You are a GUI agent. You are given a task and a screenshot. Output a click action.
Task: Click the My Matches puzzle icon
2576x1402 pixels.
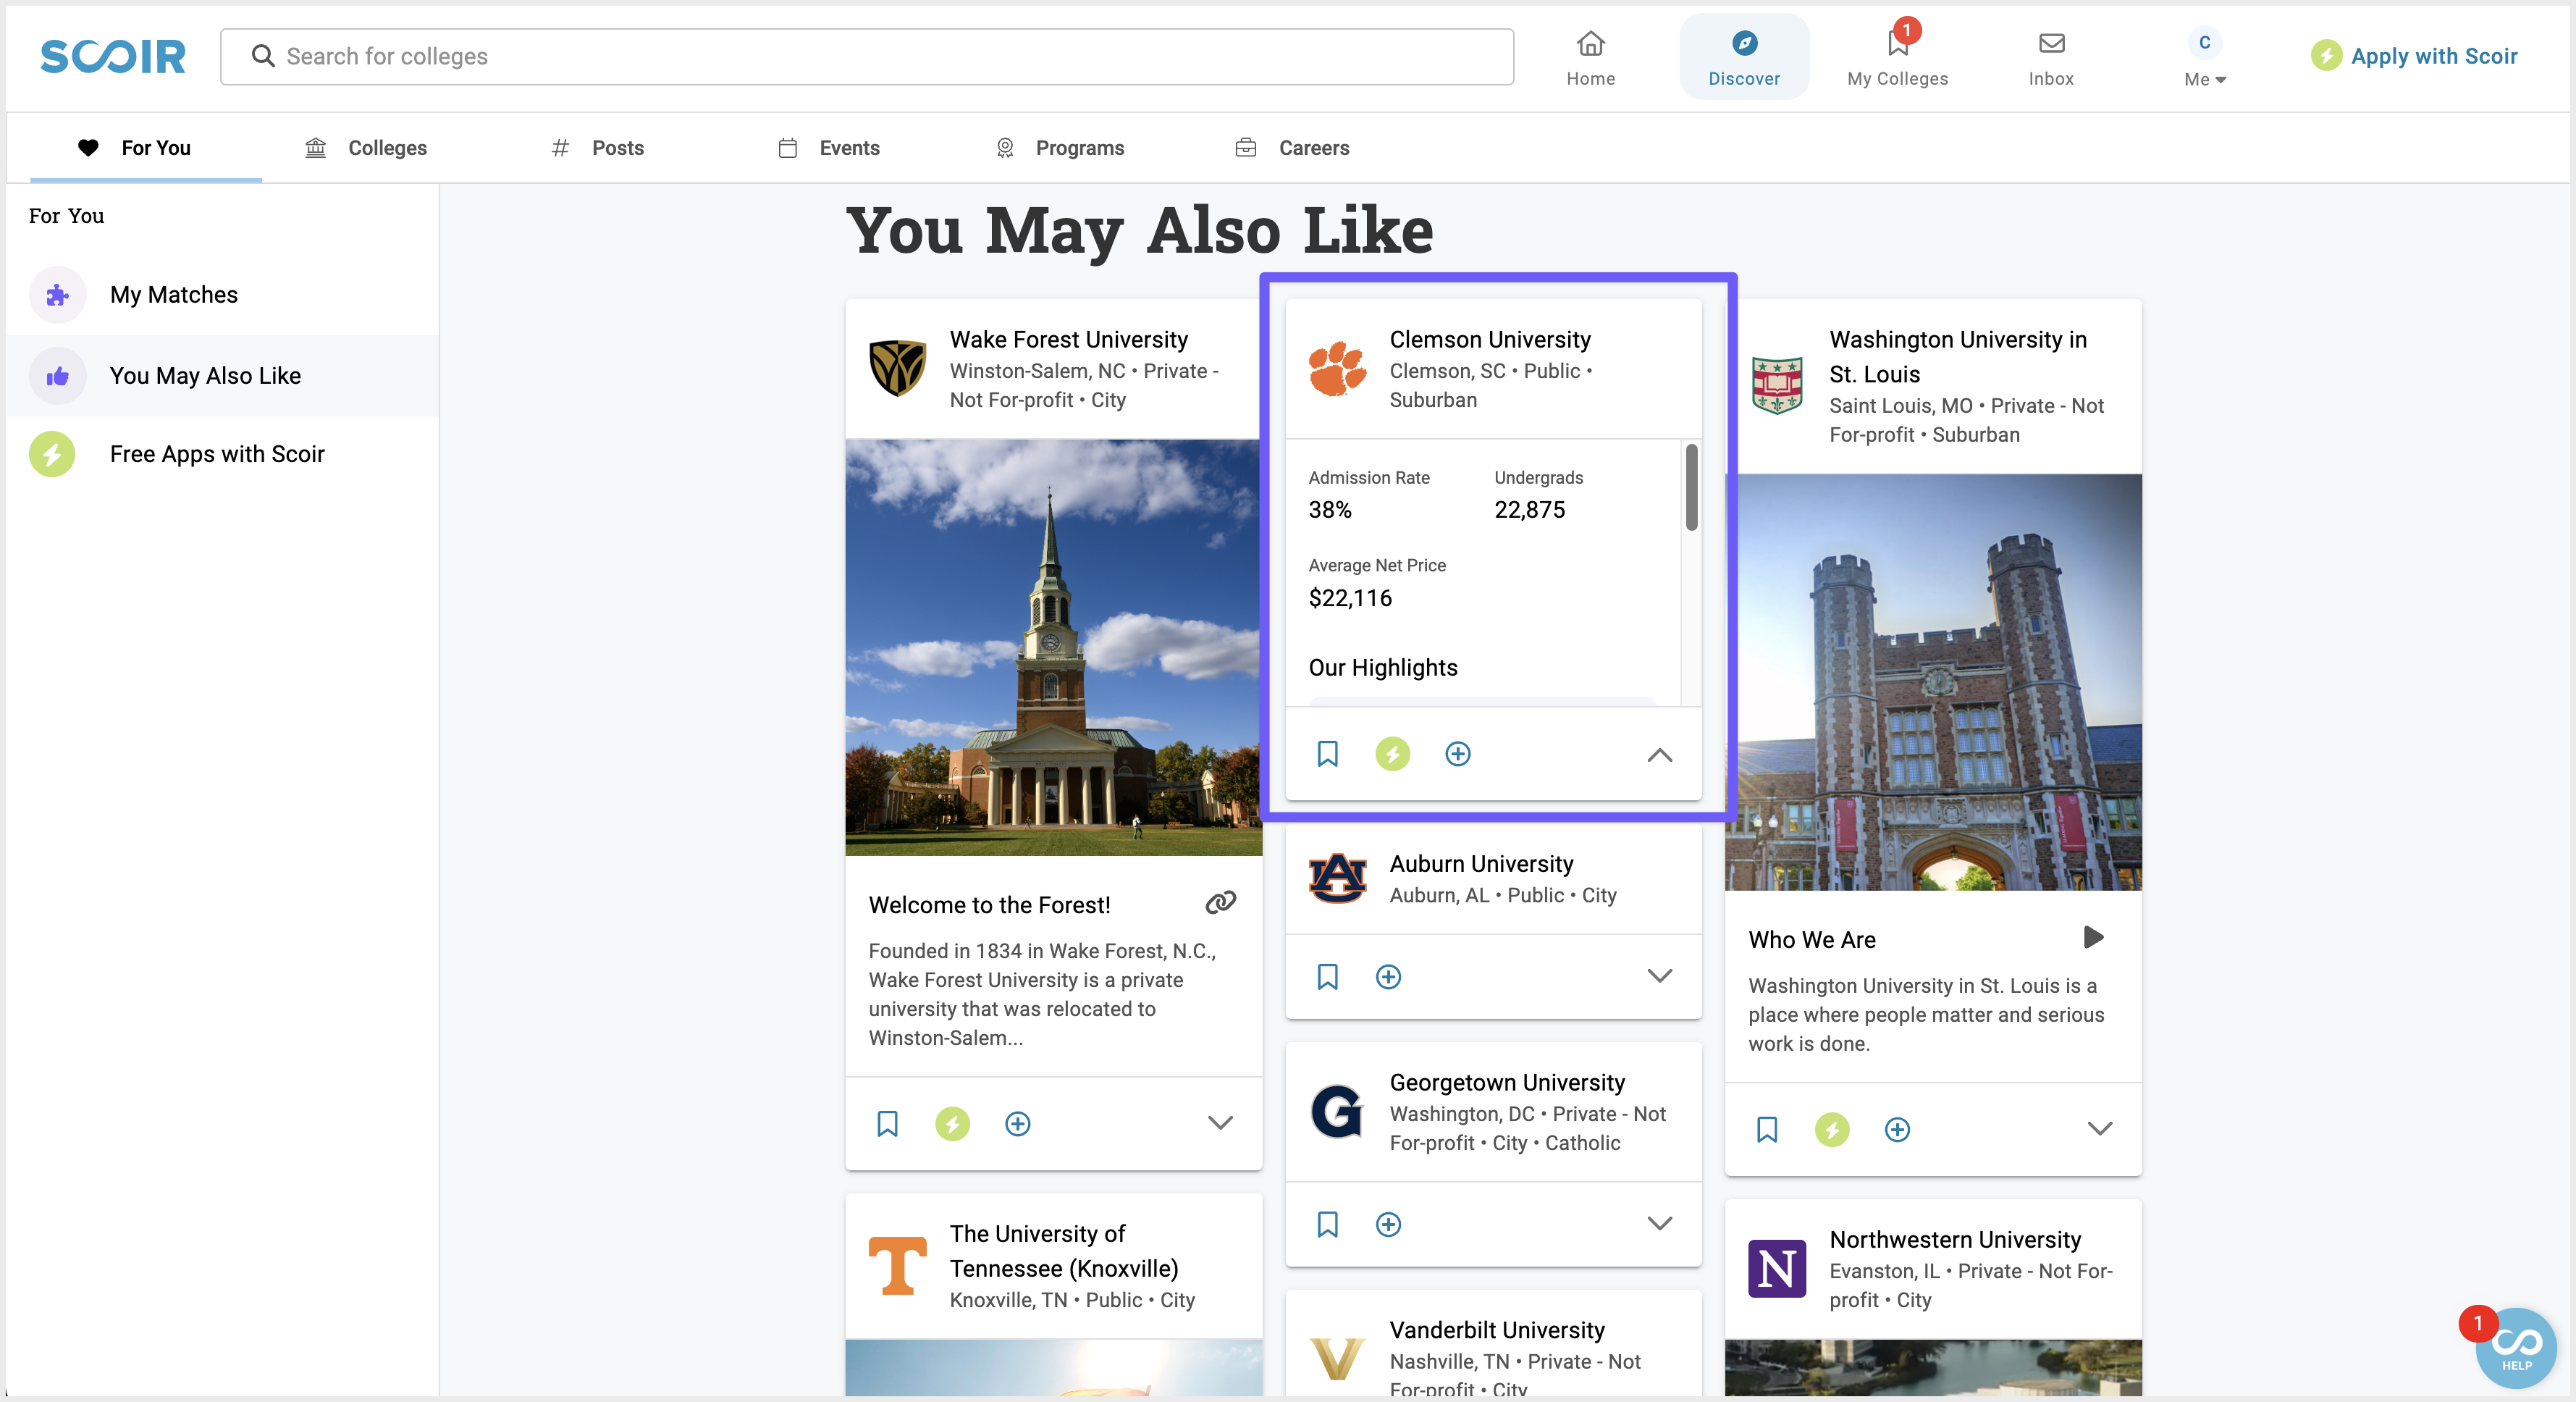58,294
